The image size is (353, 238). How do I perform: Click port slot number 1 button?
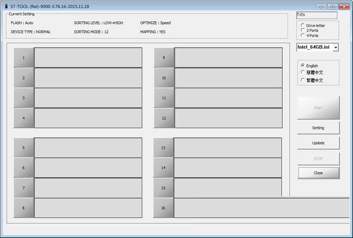click(24, 58)
